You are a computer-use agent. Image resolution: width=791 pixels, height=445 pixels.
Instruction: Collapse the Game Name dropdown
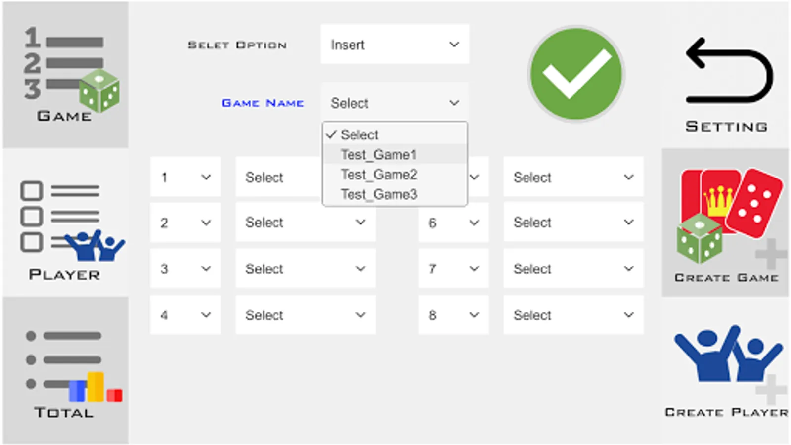[395, 103]
